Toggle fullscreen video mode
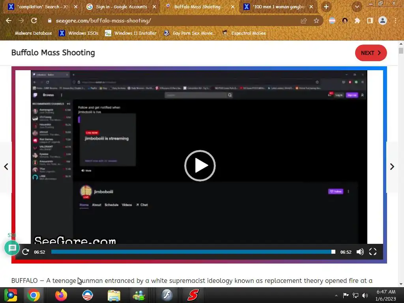The width and height of the screenshot is (404, 303). (372, 252)
